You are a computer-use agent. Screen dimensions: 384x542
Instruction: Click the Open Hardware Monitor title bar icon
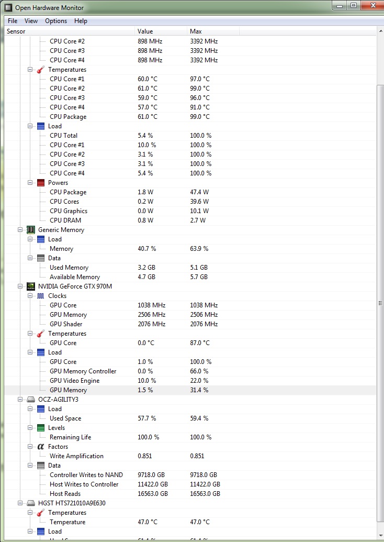(x=8, y=7)
